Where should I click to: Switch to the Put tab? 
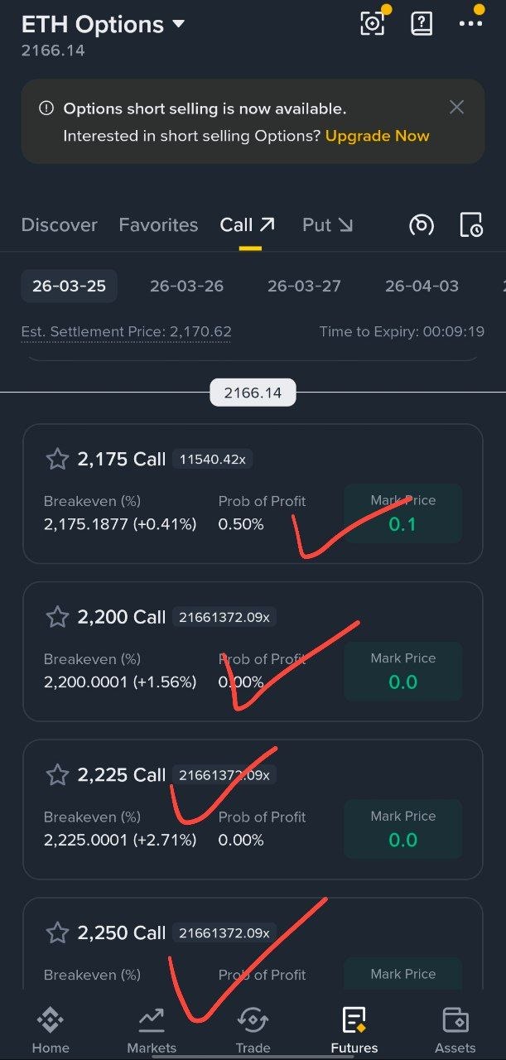click(x=327, y=224)
